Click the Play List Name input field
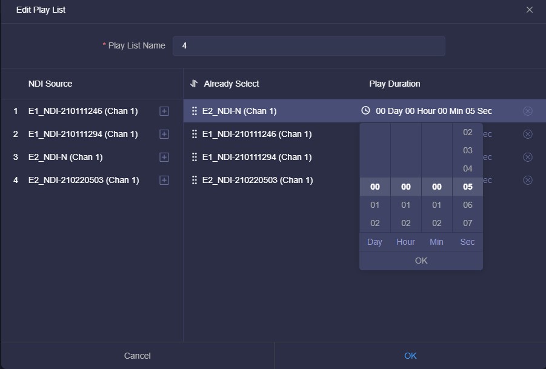Screen dimensions: 546x369 coord(309,46)
